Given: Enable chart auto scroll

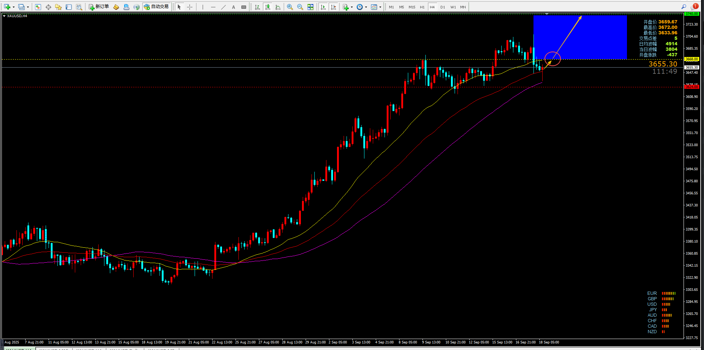Looking at the screenshot, I should coord(323,7).
